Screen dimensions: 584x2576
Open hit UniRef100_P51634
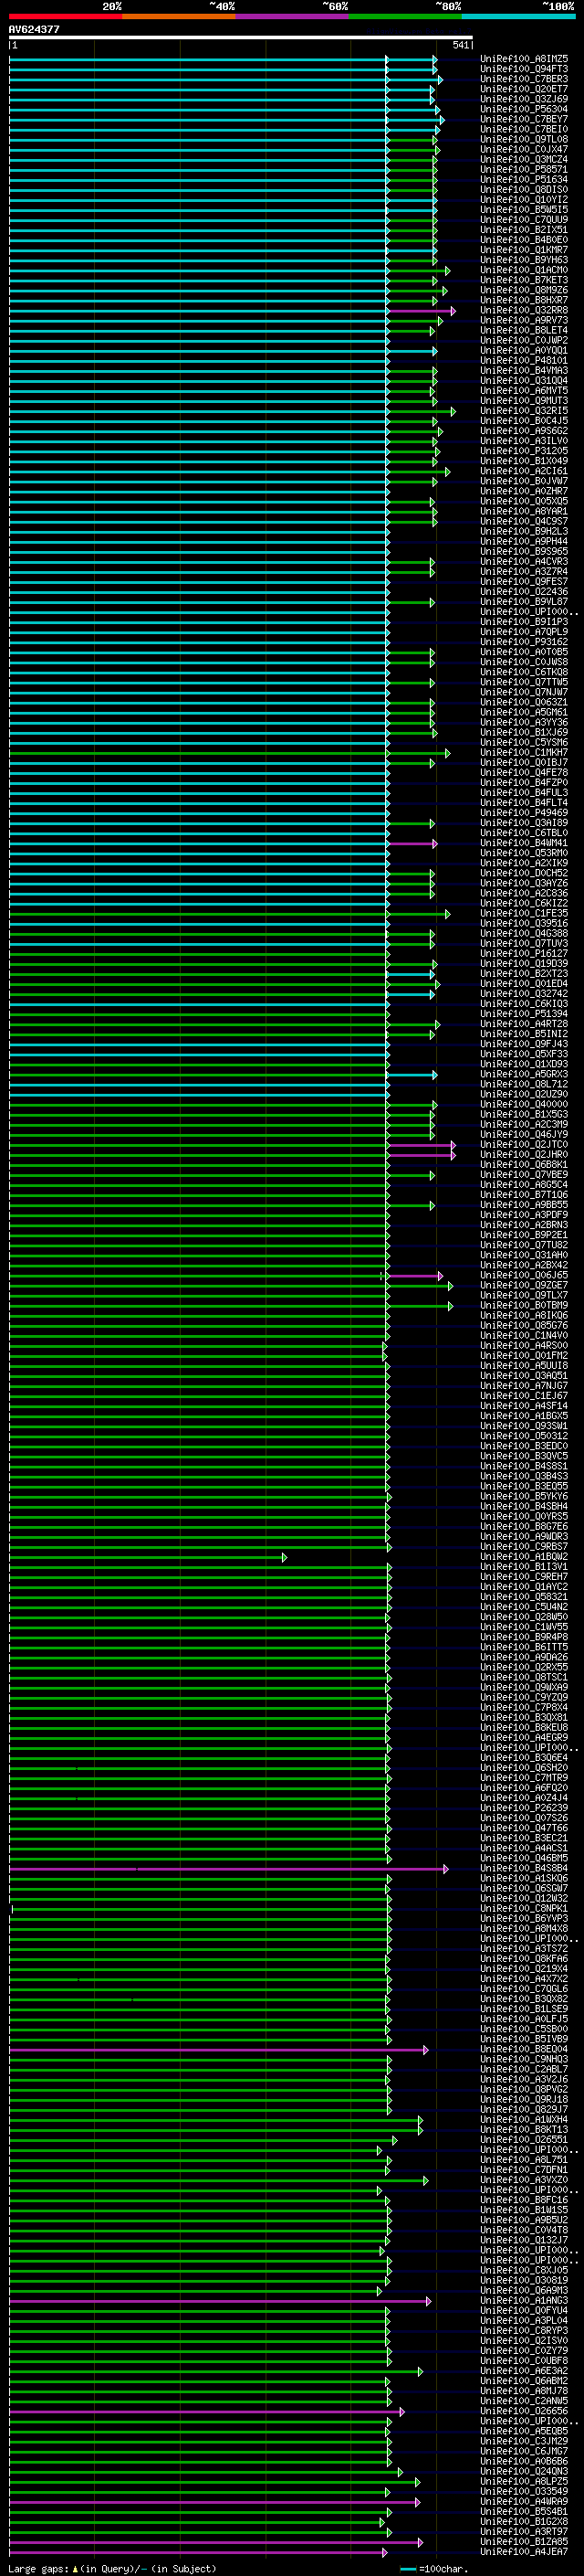coord(524,180)
